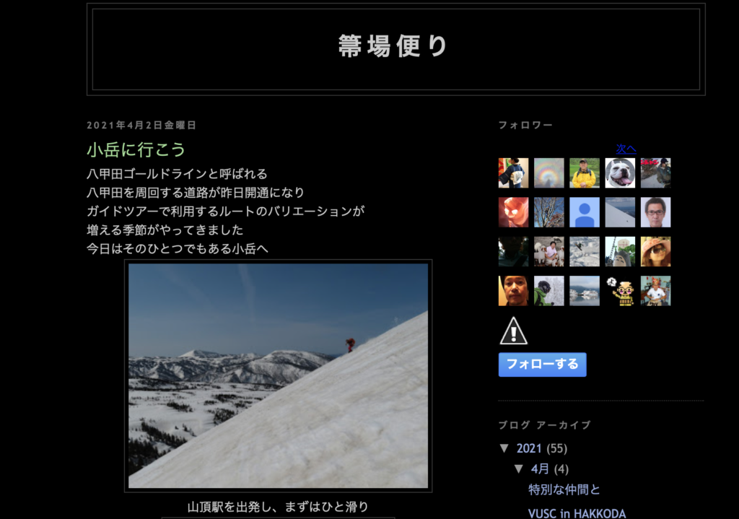Click the line 八甲田を周回する道路が昨日開通になり

pyautogui.click(x=196, y=192)
